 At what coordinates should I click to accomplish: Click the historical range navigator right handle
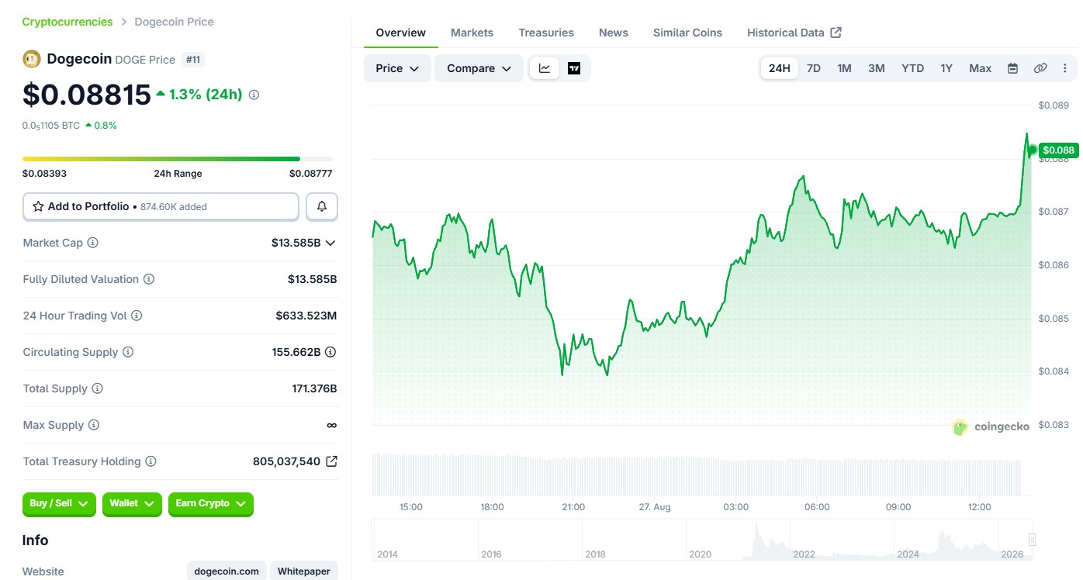(x=1033, y=540)
